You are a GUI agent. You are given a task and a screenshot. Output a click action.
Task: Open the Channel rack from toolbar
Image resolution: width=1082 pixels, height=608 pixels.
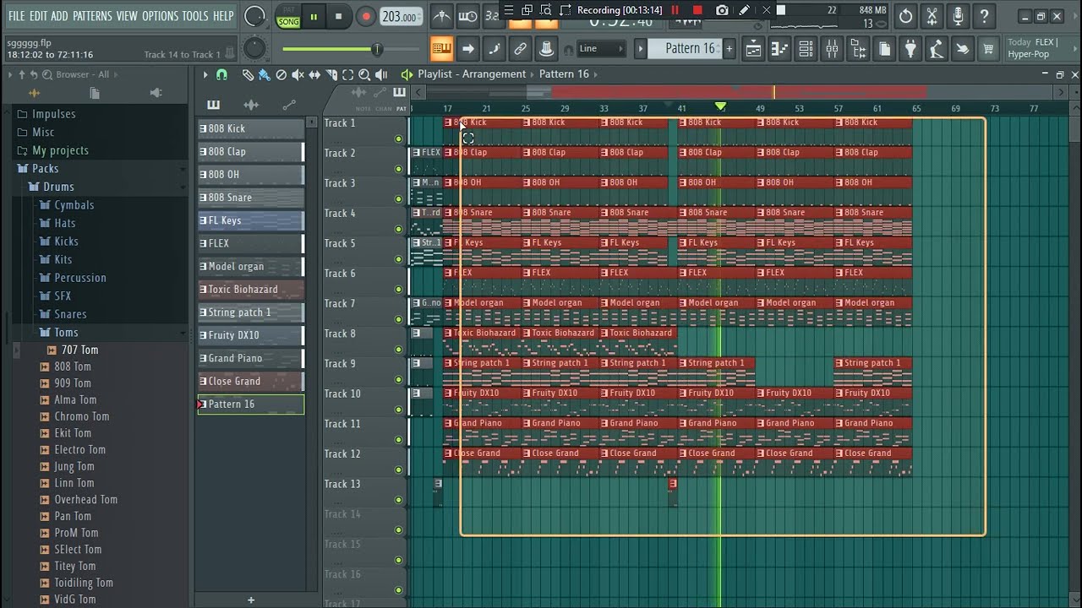806,49
